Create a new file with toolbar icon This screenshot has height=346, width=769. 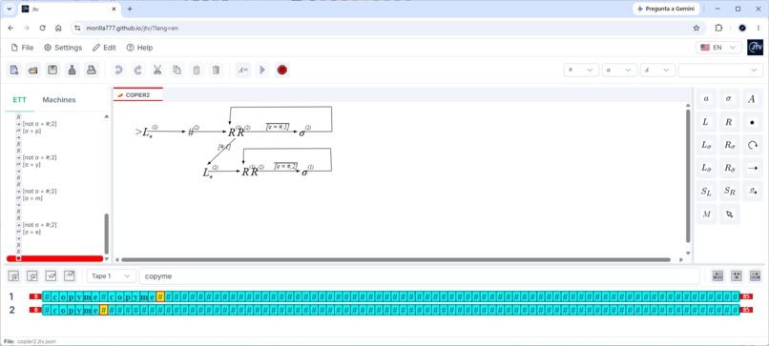[13, 71]
